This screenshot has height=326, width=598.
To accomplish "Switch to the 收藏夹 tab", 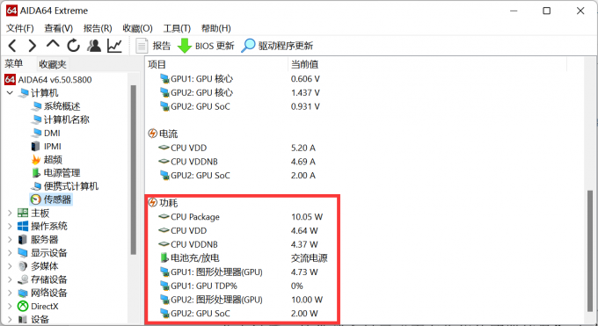I will [53, 64].
